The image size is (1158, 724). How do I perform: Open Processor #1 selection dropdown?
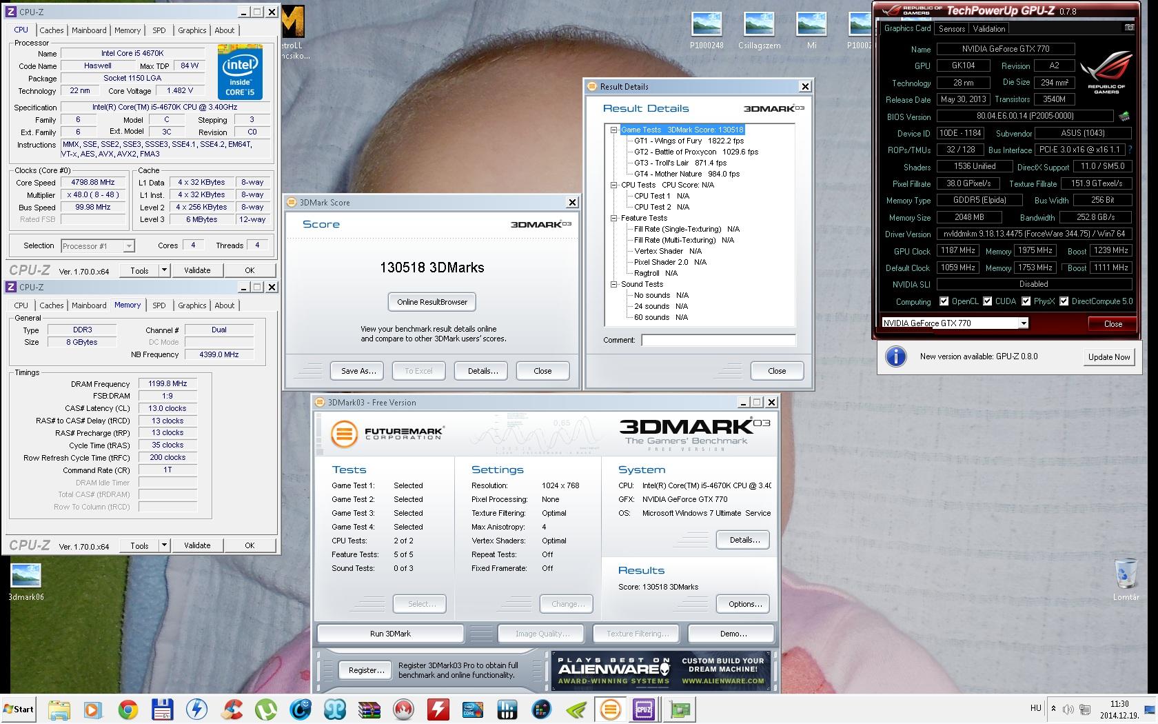click(97, 245)
